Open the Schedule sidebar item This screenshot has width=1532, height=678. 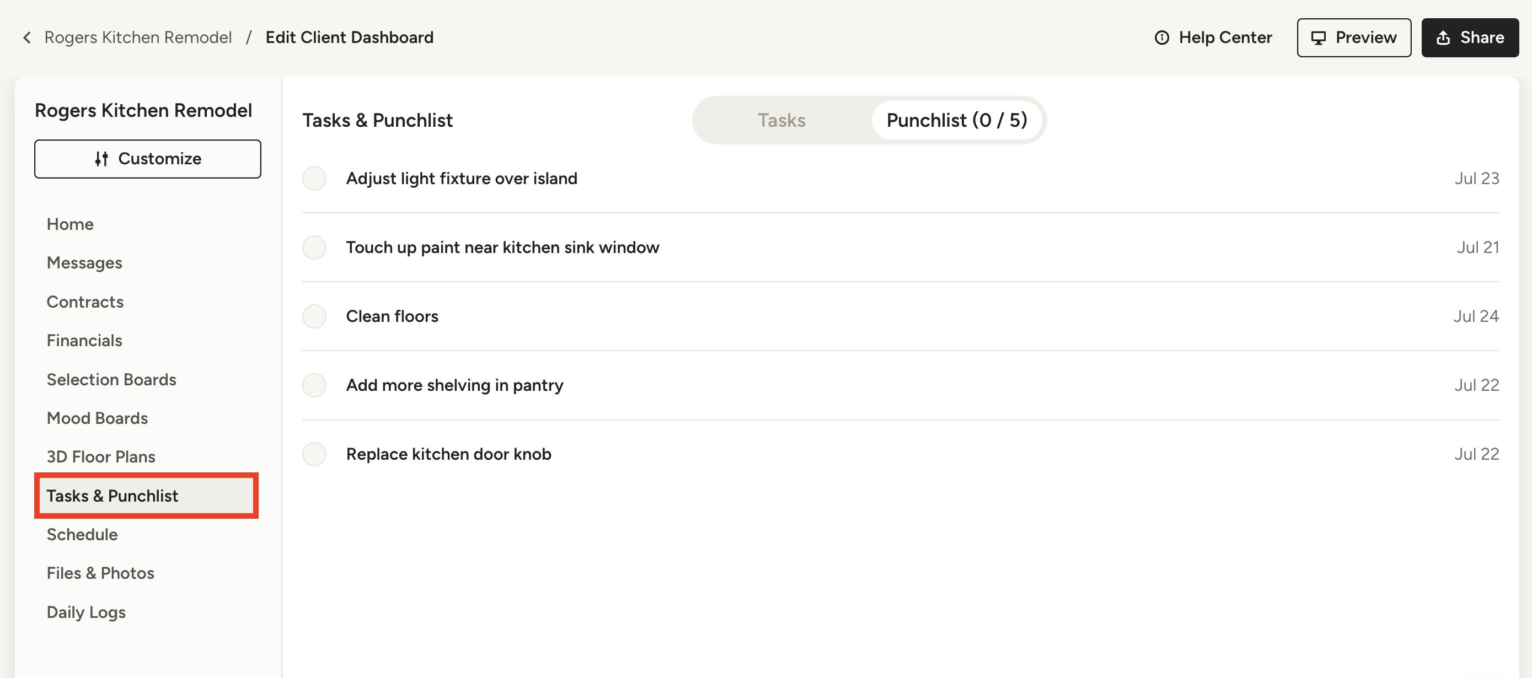tap(82, 534)
